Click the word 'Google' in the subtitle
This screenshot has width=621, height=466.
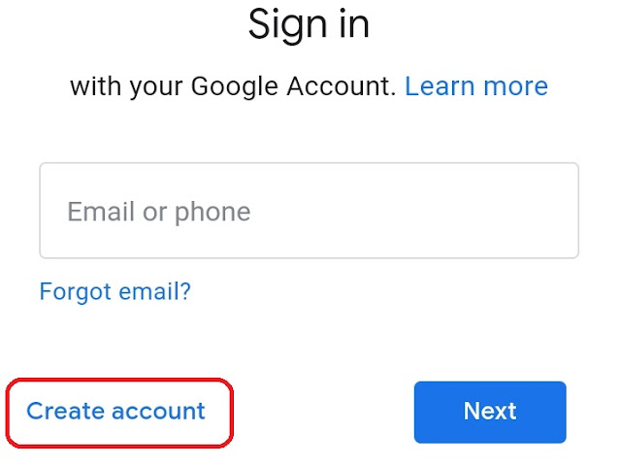[x=235, y=87]
